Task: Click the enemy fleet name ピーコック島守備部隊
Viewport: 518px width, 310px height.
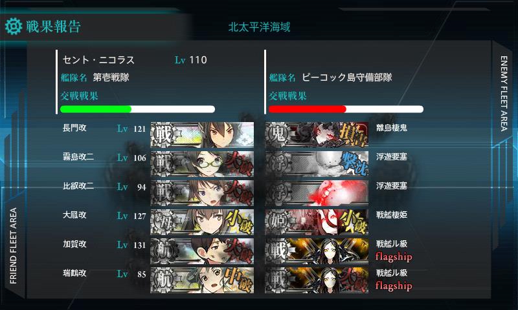Action: point(346,77)
